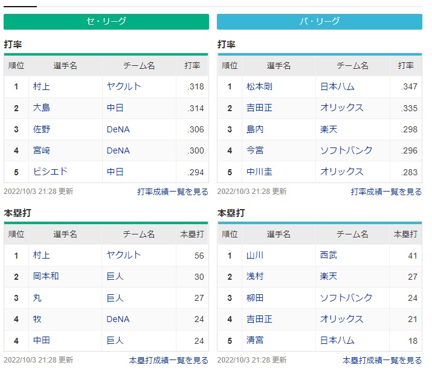Click home run count 18
This screenshot has height=371, width=432.
point(413,341)
